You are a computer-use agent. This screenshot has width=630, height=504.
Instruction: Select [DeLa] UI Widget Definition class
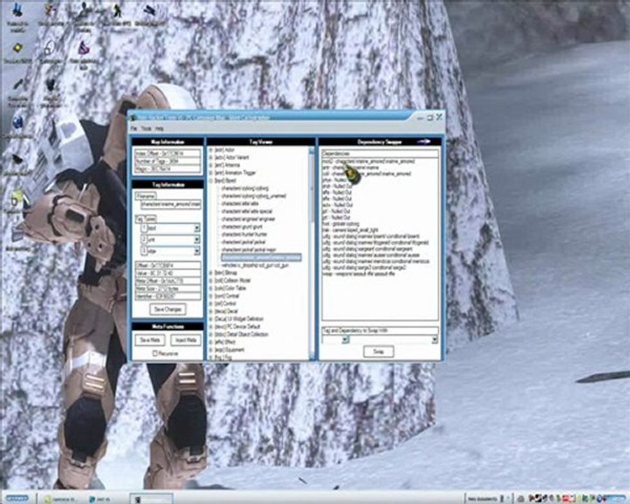tap(239, 318)
